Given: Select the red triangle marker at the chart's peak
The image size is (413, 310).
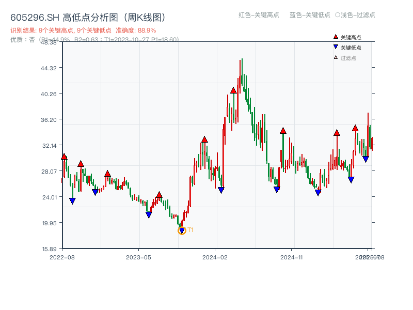Looking at the screenshot, I should (x=233, y=90).
